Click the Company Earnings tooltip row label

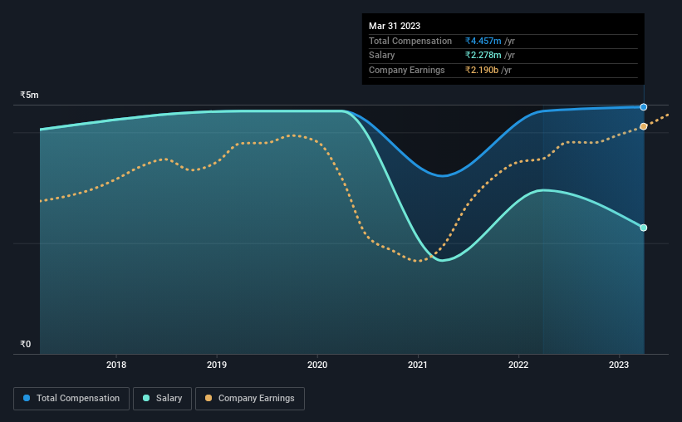407,70
